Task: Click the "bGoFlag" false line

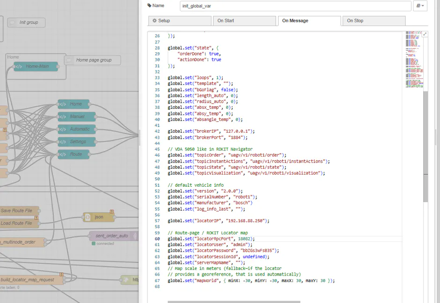Action: tap(203, 90)
